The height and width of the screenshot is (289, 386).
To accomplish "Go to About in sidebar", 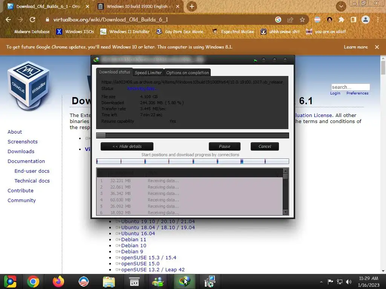I will tap(15, 132).
